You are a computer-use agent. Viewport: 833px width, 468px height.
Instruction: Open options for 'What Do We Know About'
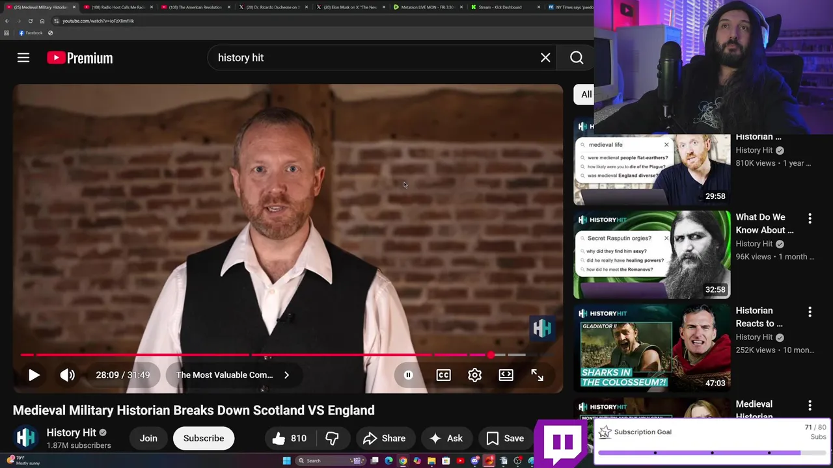[x=810, y=218]
